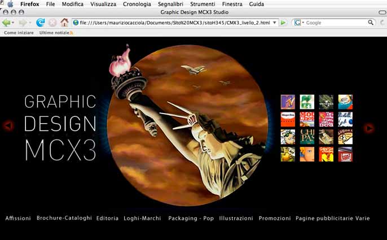Select the dark green photo thumbnail in top row
387x240 pixels.
coord(326,102)
